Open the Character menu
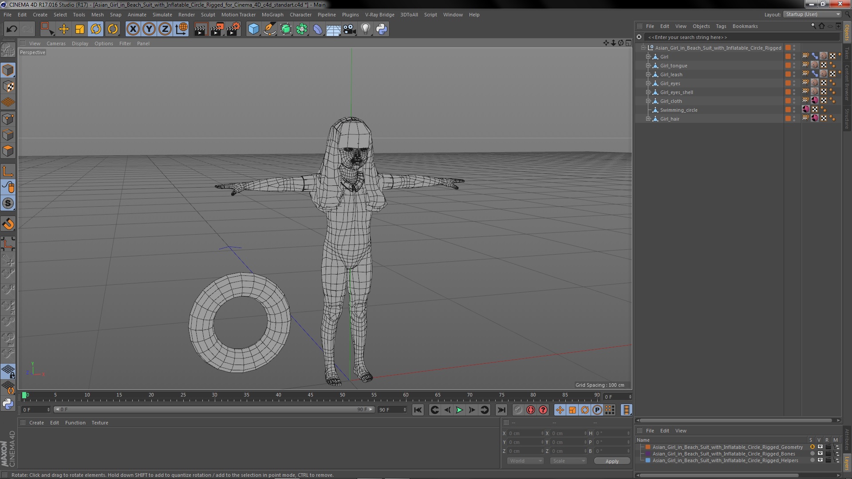 tap(300, 15)
